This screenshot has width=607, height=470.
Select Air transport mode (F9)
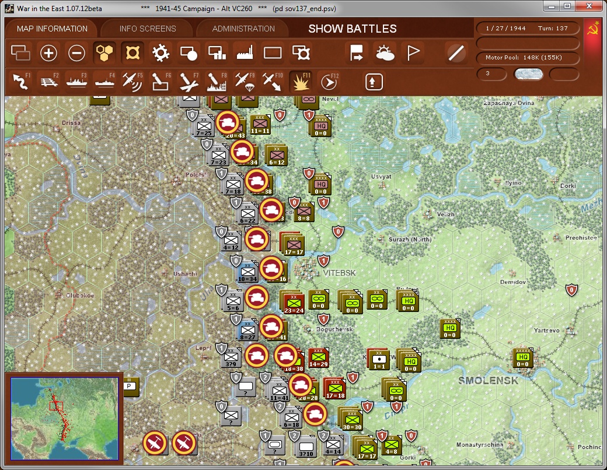(x=245, y=82)
